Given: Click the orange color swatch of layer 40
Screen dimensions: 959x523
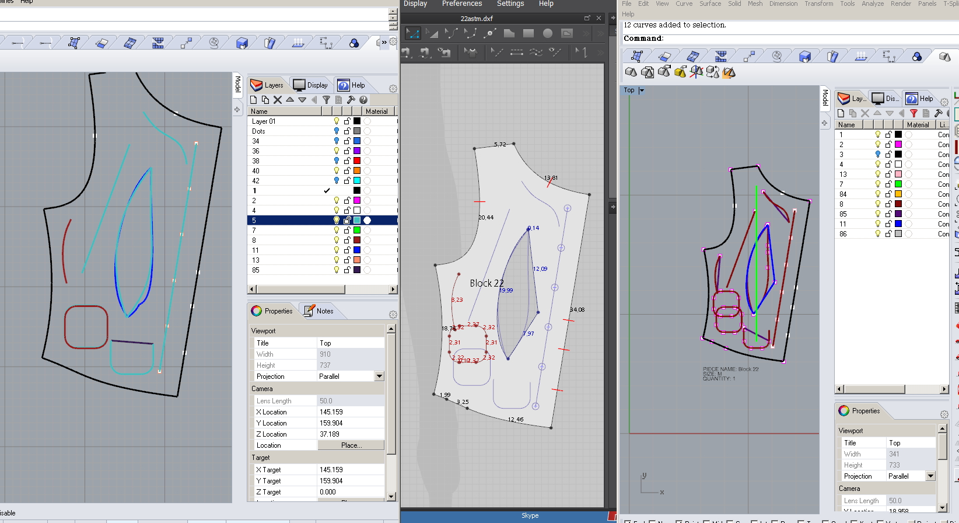Looking at the screenshot, I should pyautogui.click(x=357, y=170).
